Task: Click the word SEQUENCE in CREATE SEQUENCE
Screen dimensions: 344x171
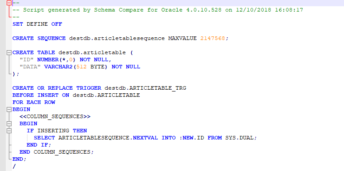Action: click(x=51, y=39)
